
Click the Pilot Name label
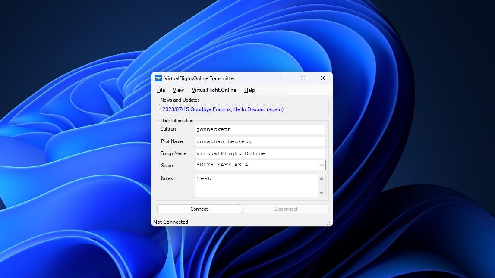[172, 141]
